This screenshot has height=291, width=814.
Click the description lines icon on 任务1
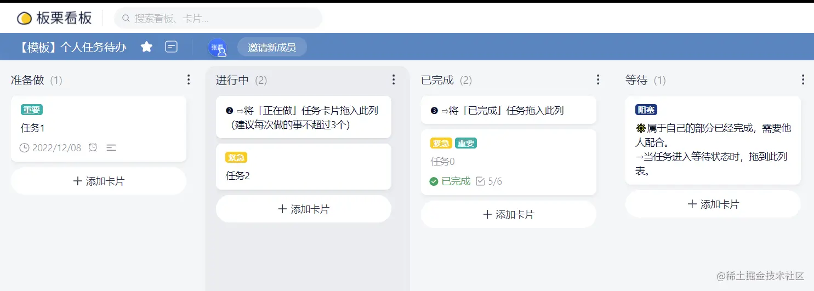coord(111,147)
